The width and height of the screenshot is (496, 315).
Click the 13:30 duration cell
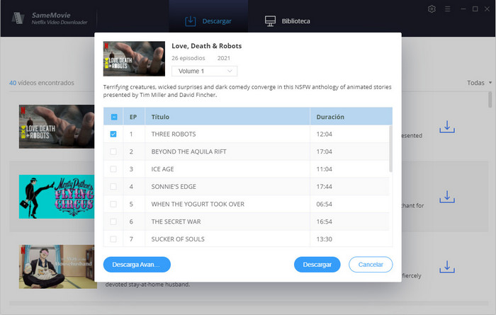tap(325, 239)
